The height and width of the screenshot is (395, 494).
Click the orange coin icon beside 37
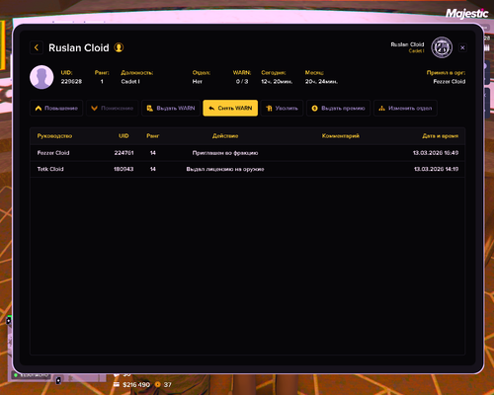pyautogui.click(x=158, y=384)
